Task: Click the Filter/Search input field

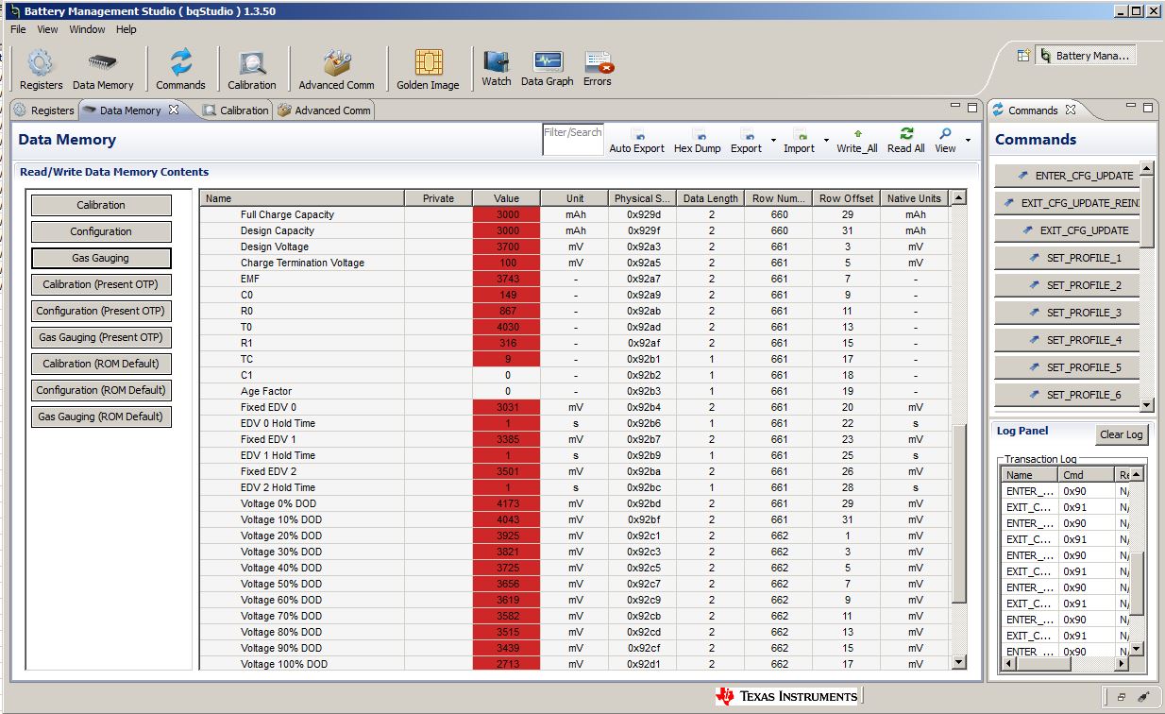Action: coord(572,140)
